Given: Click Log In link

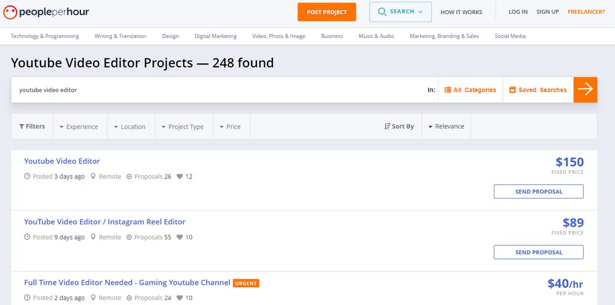Looking at the screenshot, I should point(518,12).
